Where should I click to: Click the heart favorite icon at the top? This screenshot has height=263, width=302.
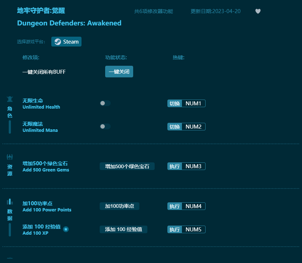258,11
